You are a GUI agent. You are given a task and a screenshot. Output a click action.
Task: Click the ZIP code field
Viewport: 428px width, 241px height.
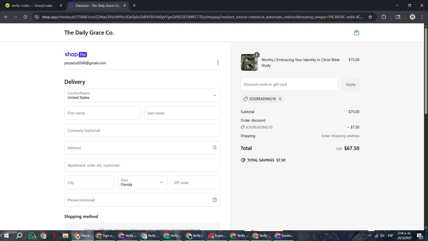pyautogui.click(x=196, y=182)
